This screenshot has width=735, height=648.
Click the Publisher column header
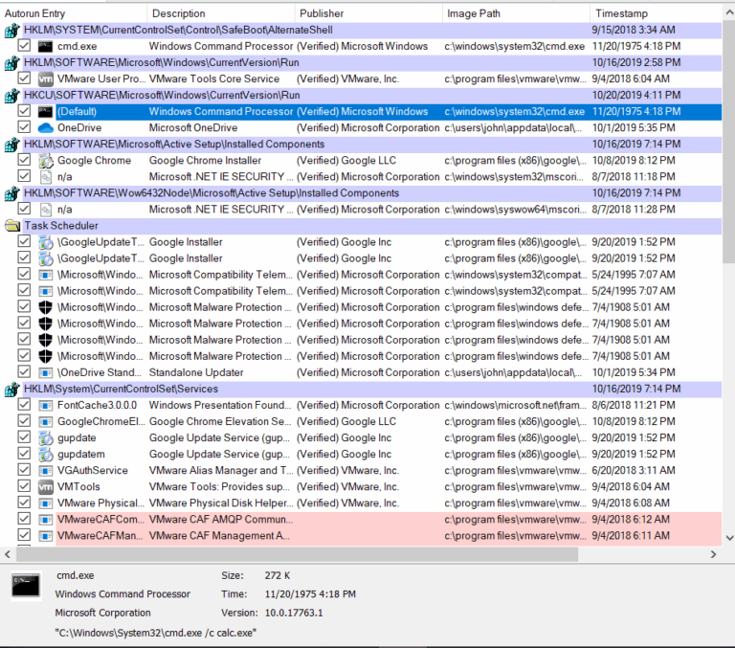point(366,13)
